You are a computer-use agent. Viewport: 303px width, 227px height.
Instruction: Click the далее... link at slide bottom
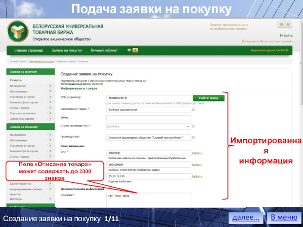pos(246,218)
